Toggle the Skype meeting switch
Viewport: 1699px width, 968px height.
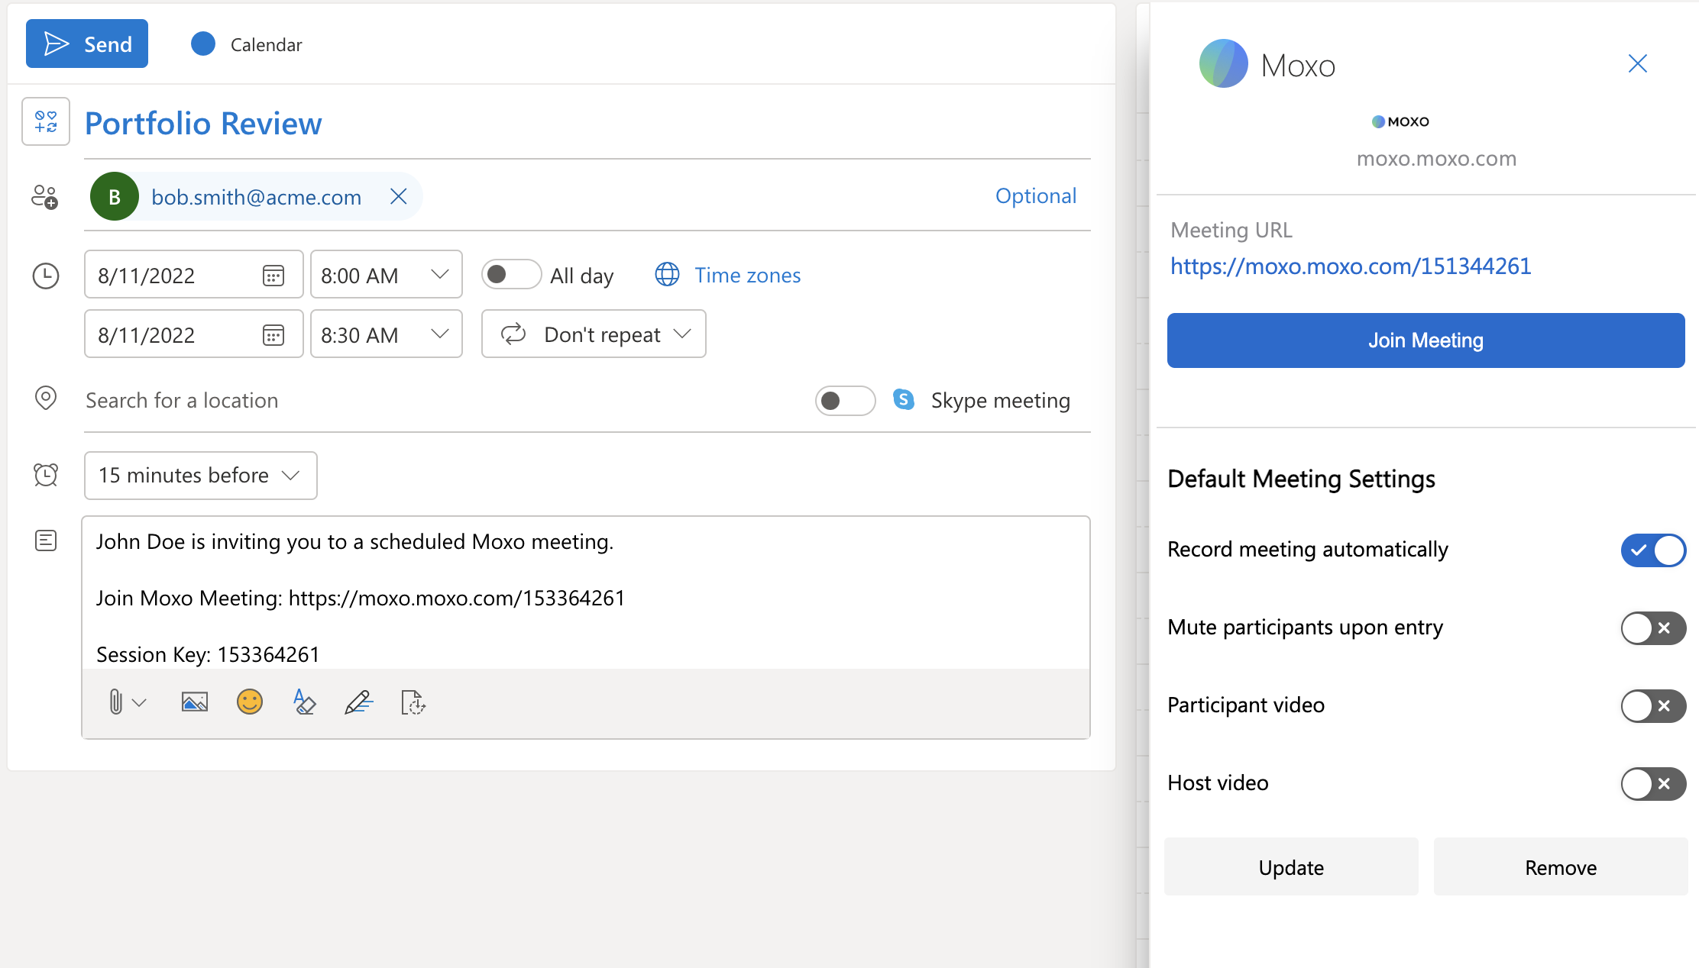point(845,401)
